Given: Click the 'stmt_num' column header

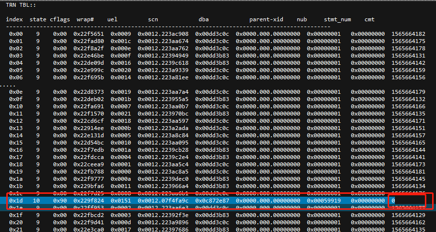Looking at the screenshot, I should coord(337,19).
